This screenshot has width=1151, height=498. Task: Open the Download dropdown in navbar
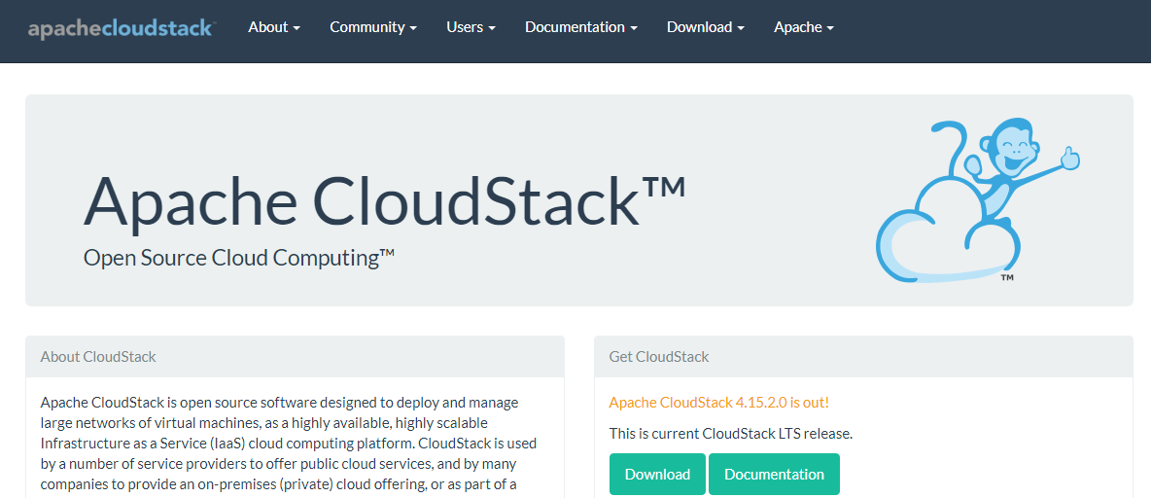(706, 27)
